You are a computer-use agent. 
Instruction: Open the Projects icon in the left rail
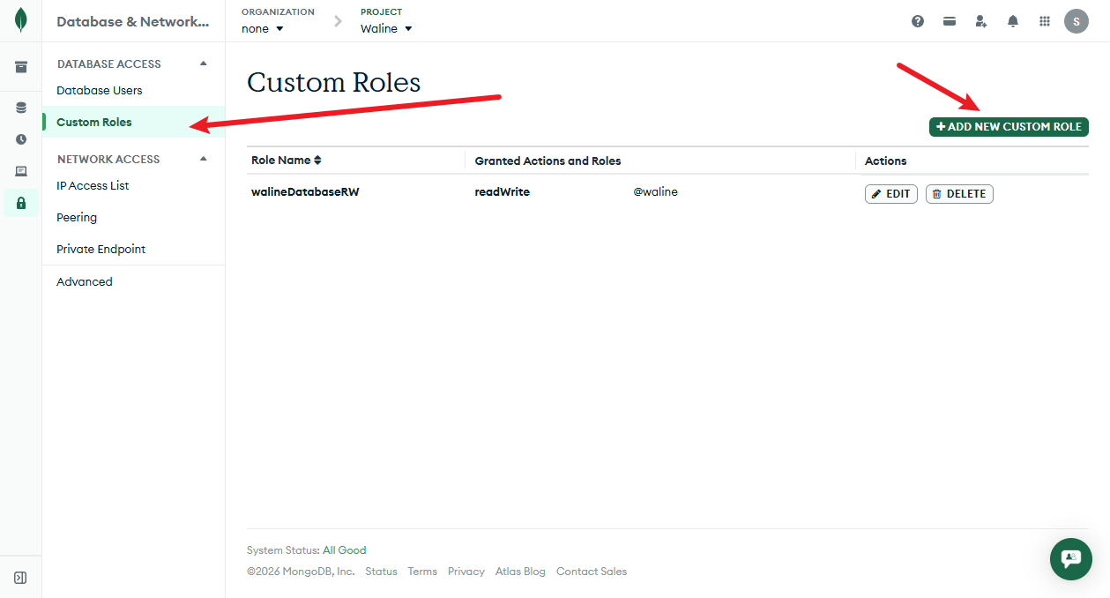point(19,65)
